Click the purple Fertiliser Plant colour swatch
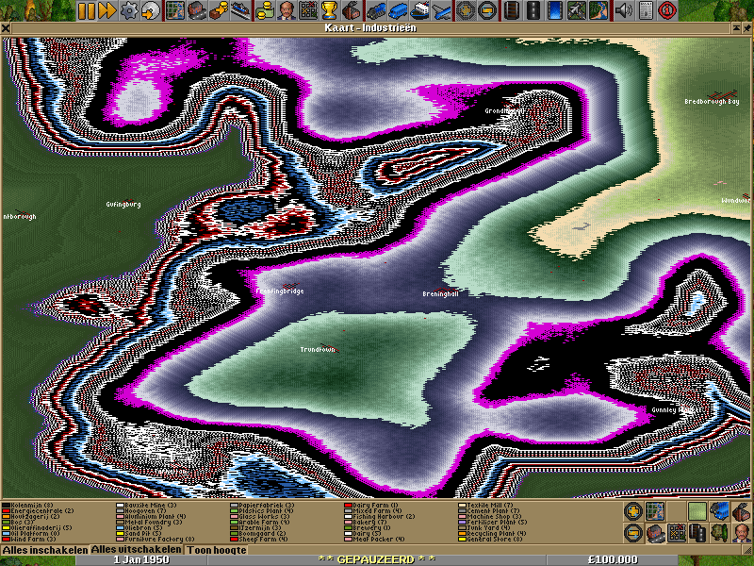 pos(462,523)
